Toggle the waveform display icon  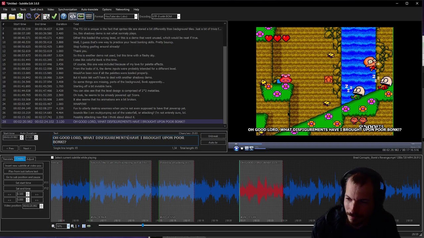tap(81, 16)
